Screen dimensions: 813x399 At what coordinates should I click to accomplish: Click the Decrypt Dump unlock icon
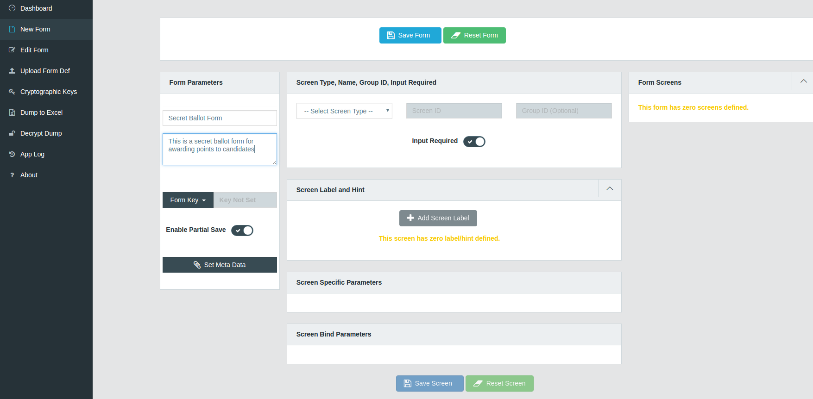click(12, 133)
